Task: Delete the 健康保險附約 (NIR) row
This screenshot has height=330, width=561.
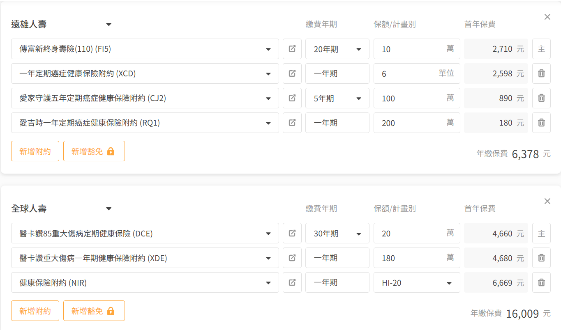Action: (541, 282)
